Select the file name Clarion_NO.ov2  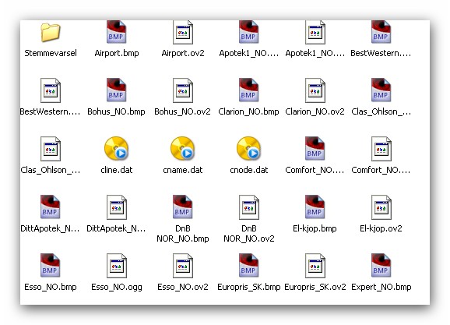pos(315,111)
